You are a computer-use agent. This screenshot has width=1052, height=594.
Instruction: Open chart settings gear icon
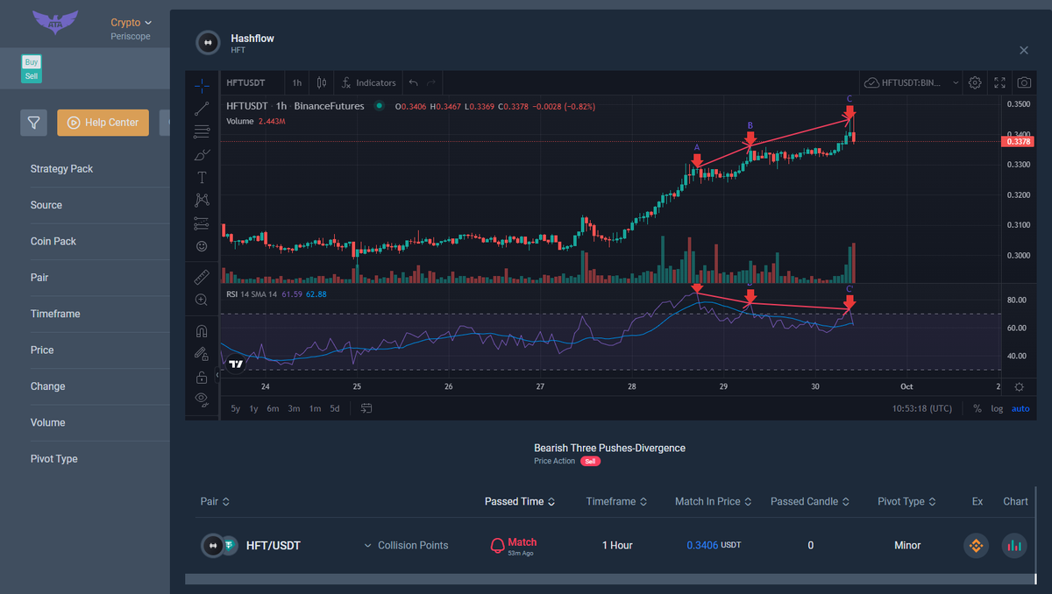975,82
